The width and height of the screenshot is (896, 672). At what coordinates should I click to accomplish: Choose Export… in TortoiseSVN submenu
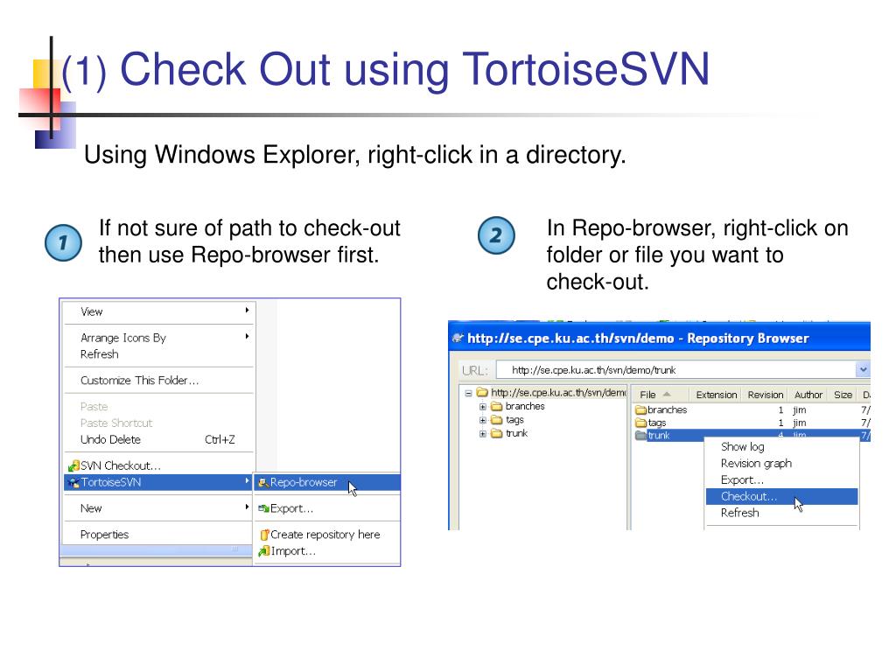[x=327, y=508]
